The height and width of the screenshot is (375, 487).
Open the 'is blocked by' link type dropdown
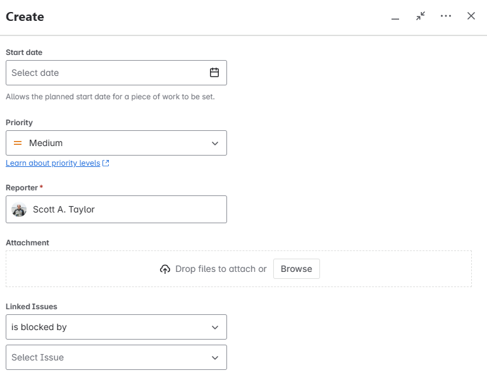click(x=214, y=327)
